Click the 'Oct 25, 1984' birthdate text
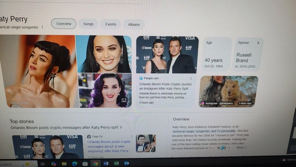296x167 pixels. tap(213, 66)
